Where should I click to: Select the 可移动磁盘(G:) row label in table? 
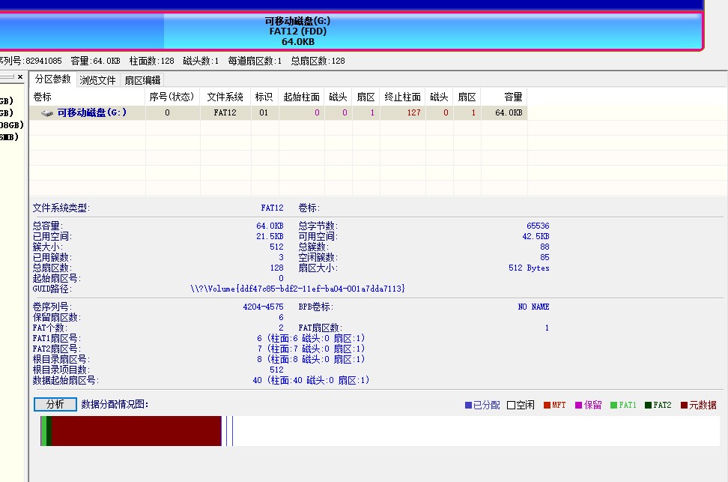(x=92, y=112)
